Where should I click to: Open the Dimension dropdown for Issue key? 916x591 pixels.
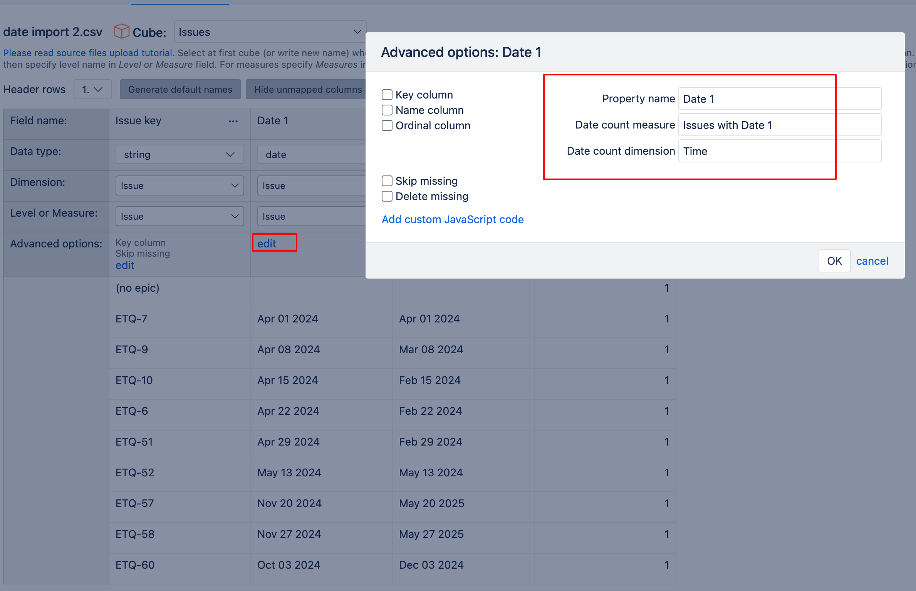coord(180,185)
